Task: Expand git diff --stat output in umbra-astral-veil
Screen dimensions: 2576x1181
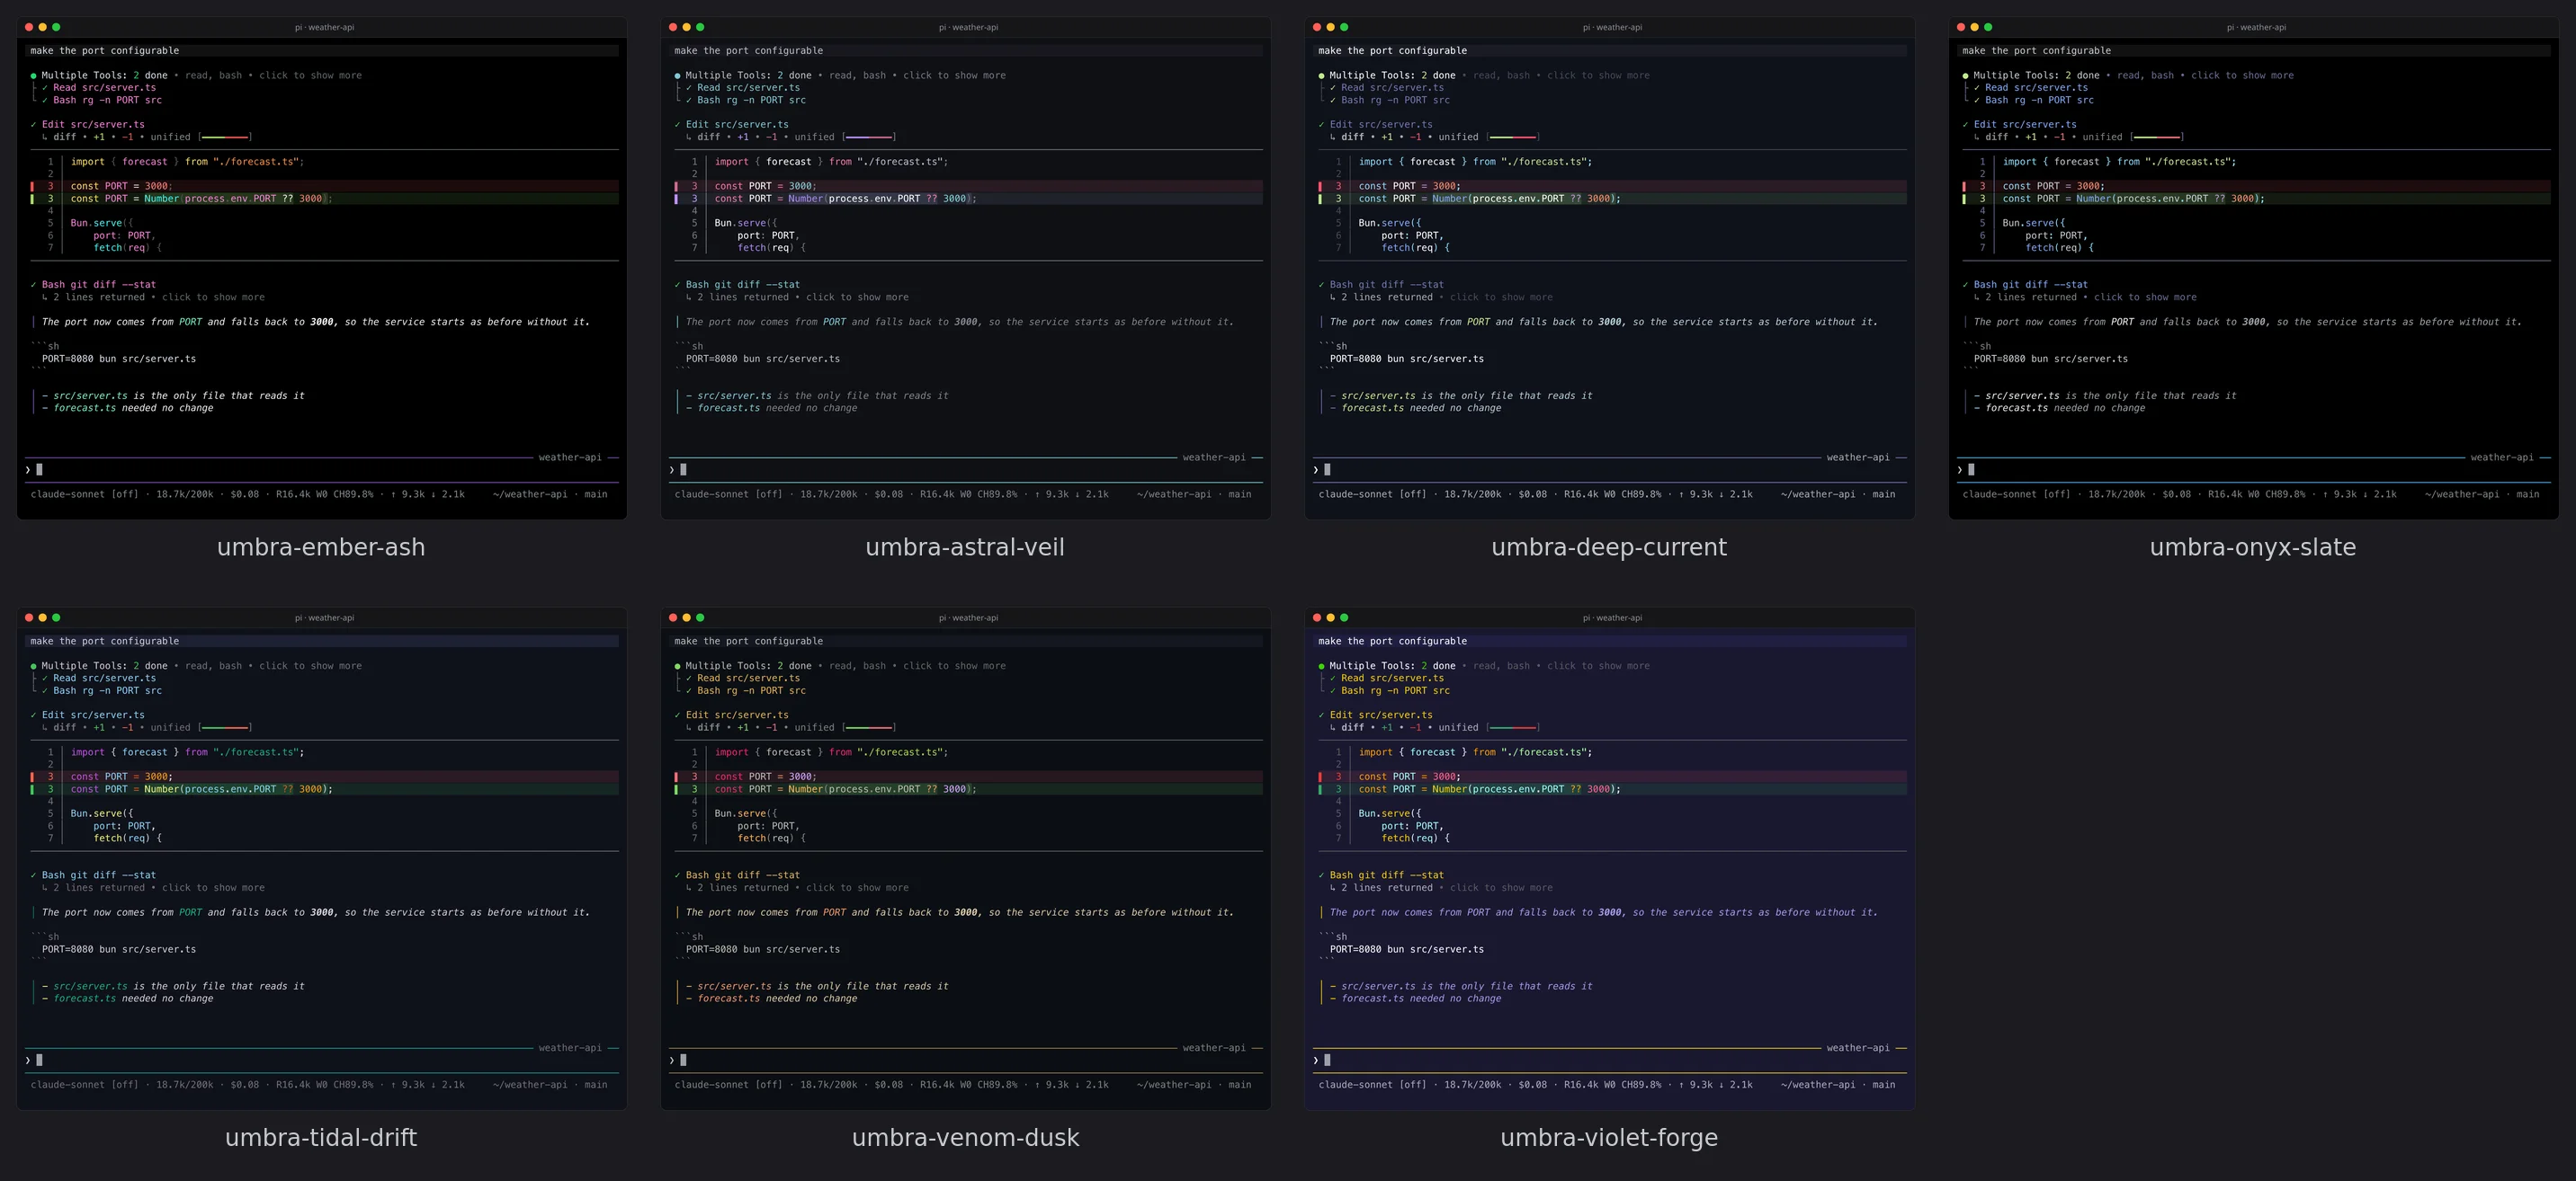Action: pyautogui.click(x=857, y=297)
